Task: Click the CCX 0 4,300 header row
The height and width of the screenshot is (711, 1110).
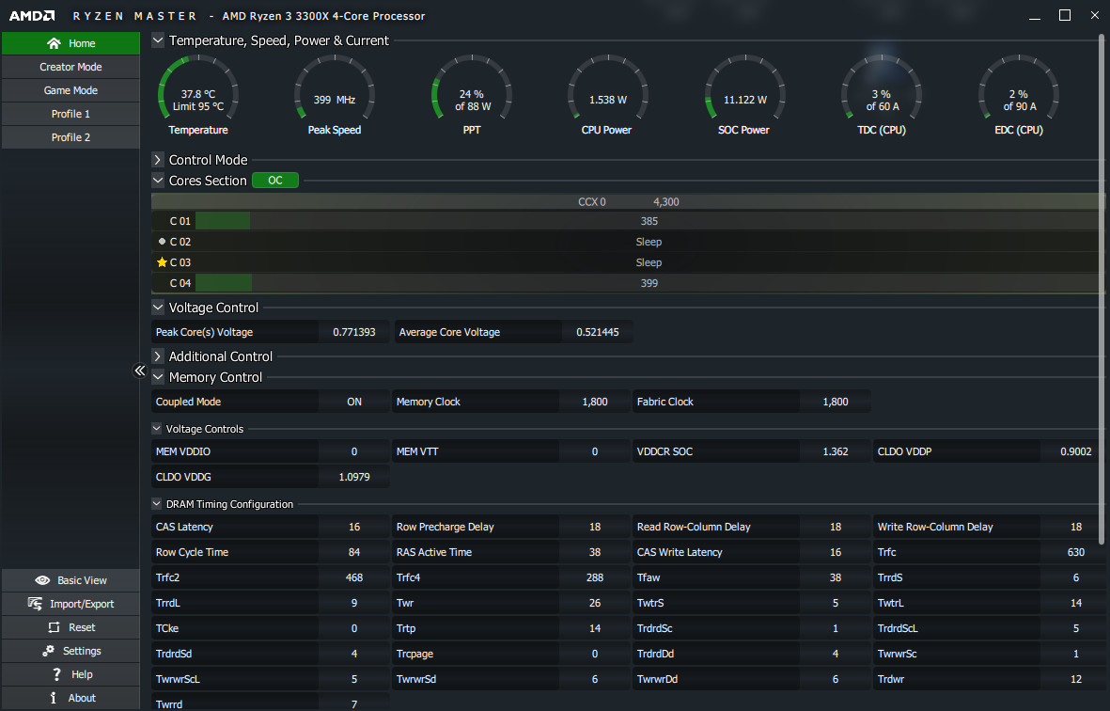Action: click(x=628, y=202)
